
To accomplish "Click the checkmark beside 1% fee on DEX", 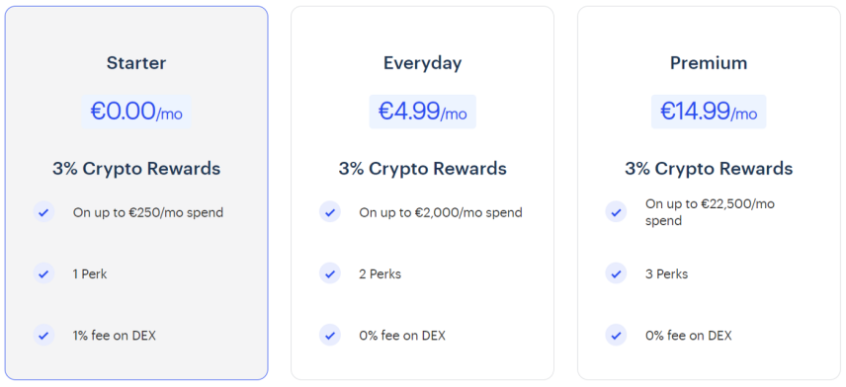I will point(43,335).
